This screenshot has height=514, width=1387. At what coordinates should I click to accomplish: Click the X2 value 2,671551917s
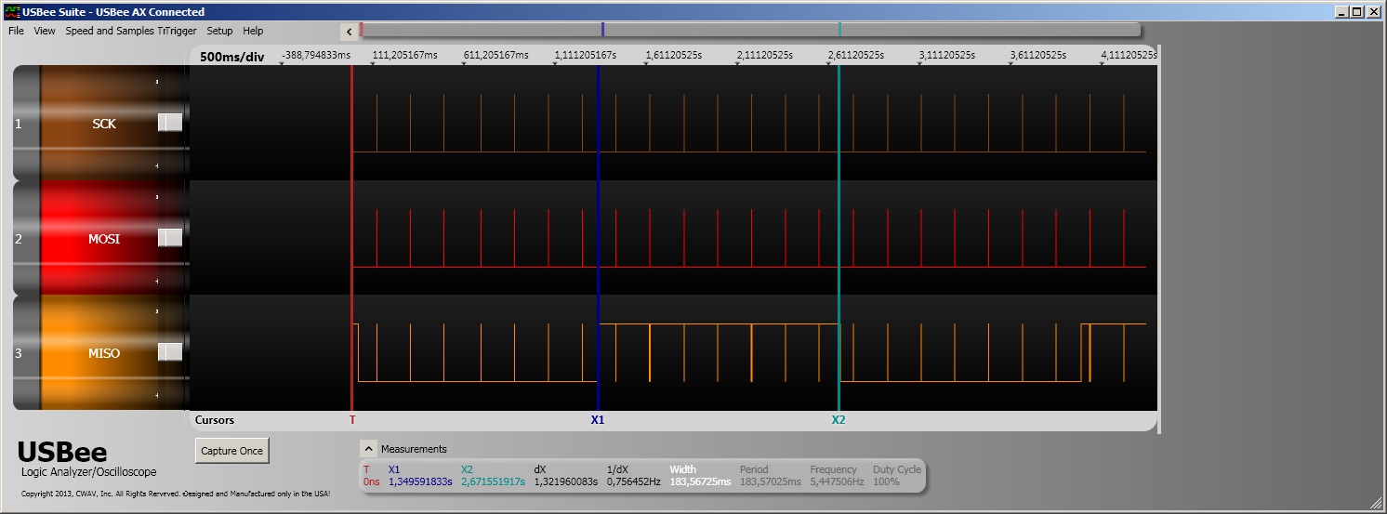coord(493,481)
